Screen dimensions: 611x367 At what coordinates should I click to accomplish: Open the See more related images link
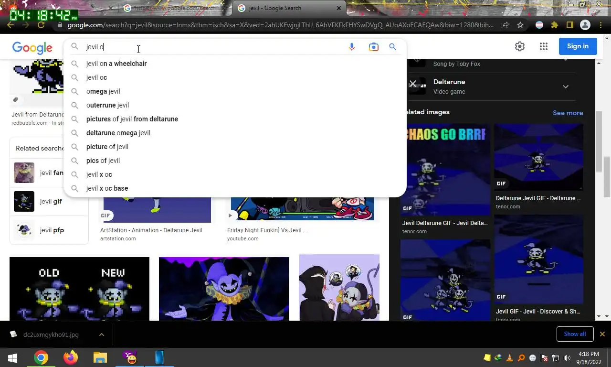pos(568,113)
